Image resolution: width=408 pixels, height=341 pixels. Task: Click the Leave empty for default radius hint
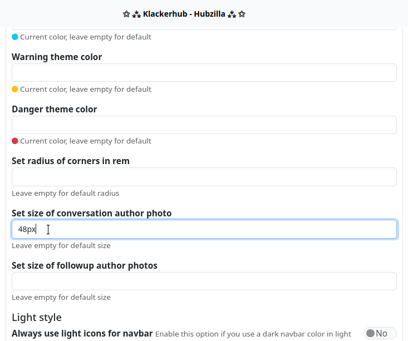tap(66, 194)
